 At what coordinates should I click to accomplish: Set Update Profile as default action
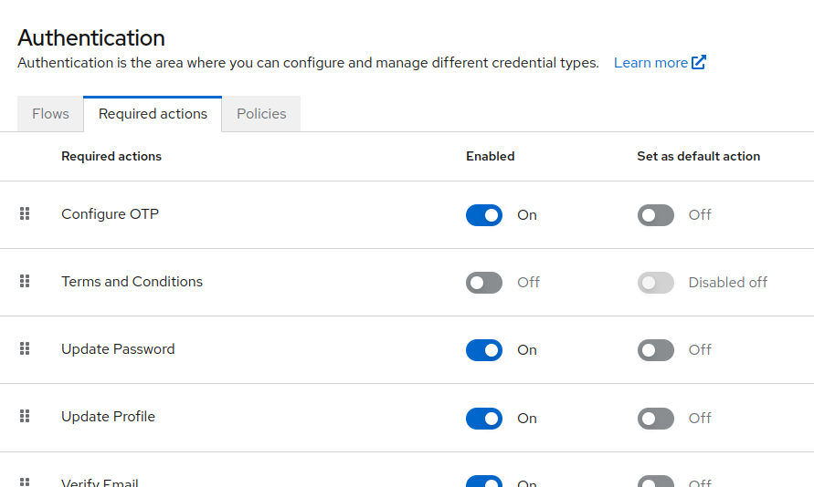(655, 418)
